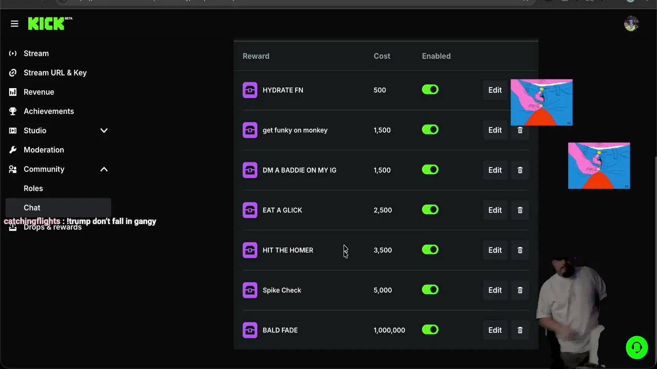Delete the EAT A GLICK reward
Image resolution: width=657 pixels, height=369 pixels.
pos(520,210)
